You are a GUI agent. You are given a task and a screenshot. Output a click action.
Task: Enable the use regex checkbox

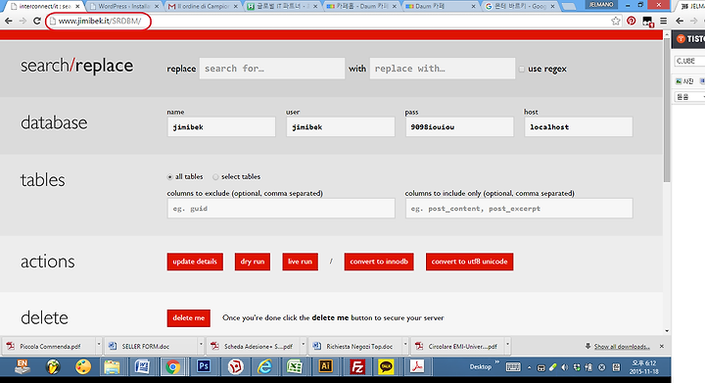pos(522,69)
